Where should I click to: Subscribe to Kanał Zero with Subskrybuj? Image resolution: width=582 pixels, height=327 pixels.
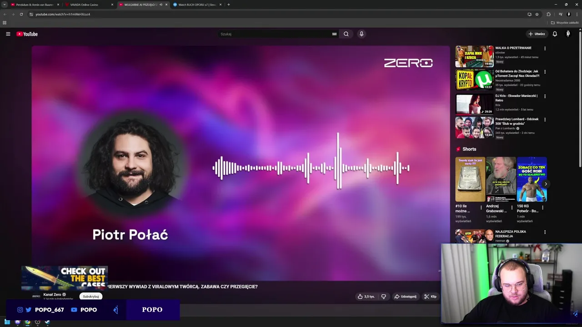tap(90, 297)
